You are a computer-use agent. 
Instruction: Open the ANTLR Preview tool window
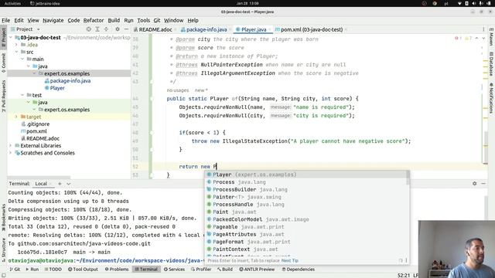point(257,270)
